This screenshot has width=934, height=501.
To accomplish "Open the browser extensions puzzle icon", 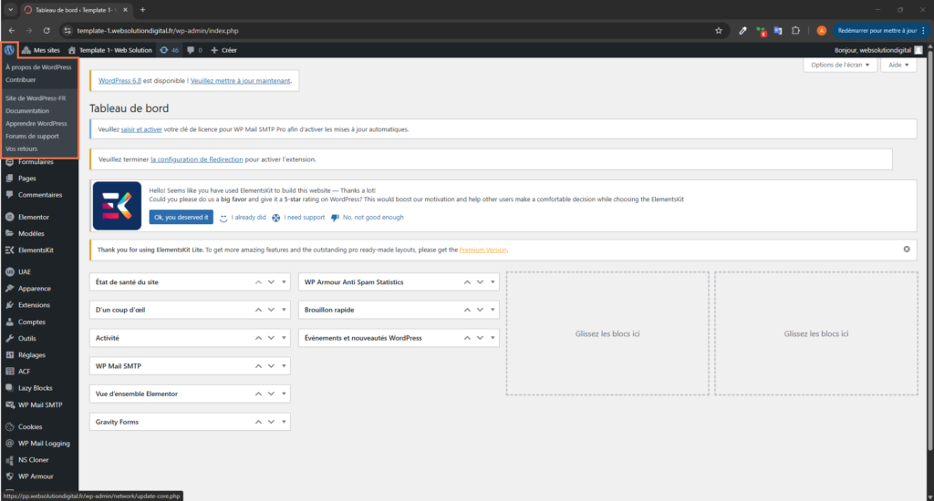I will tap(795, 30).
